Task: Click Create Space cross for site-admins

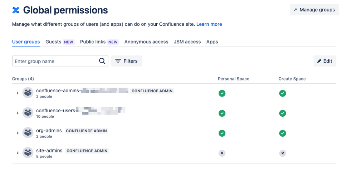Action: (x=283, y=153)
